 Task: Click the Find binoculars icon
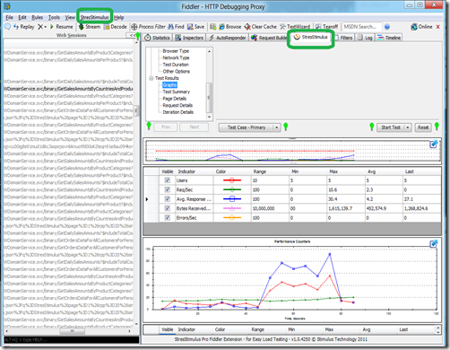point(170,27)
